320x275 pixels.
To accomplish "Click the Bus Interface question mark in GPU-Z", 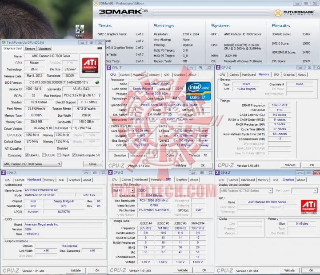I will 100,95.
